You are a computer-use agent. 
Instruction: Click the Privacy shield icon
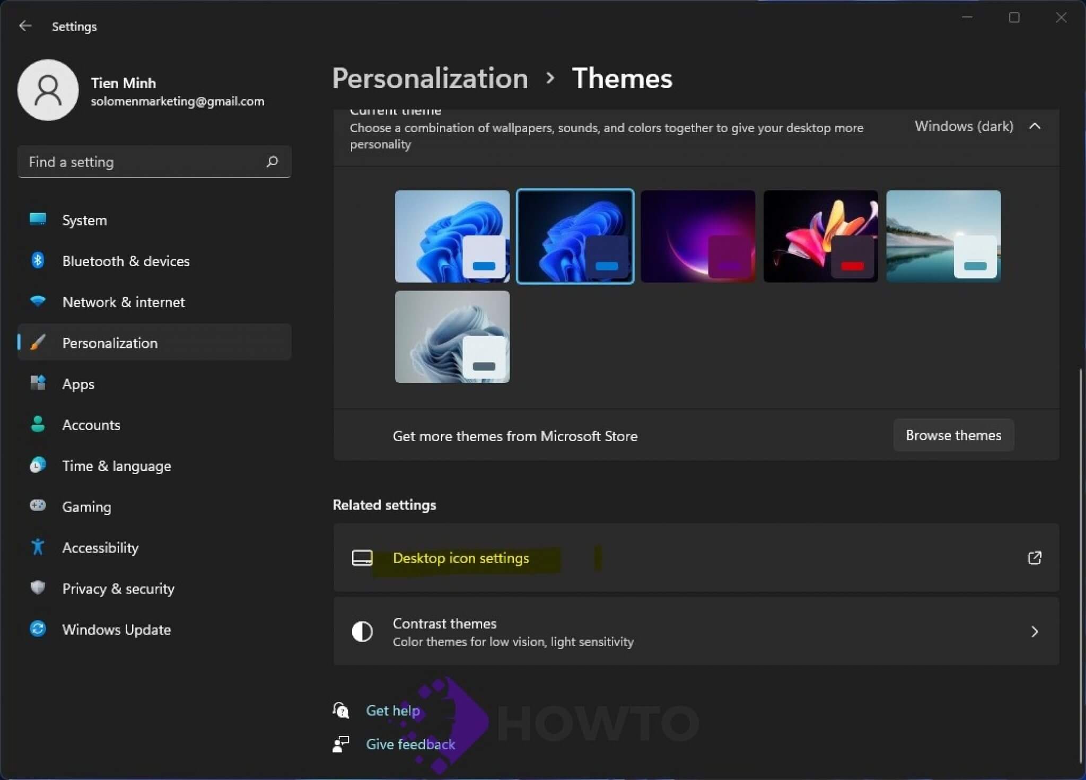click(x=38, y=588)
